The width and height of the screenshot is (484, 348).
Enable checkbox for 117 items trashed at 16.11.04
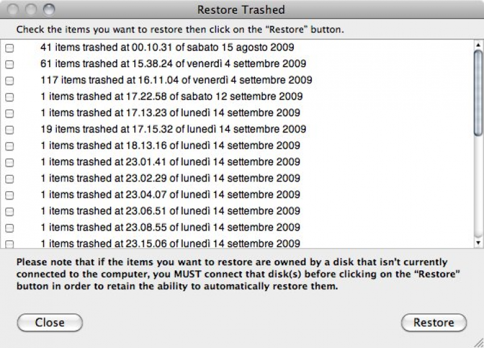(10, 81)
